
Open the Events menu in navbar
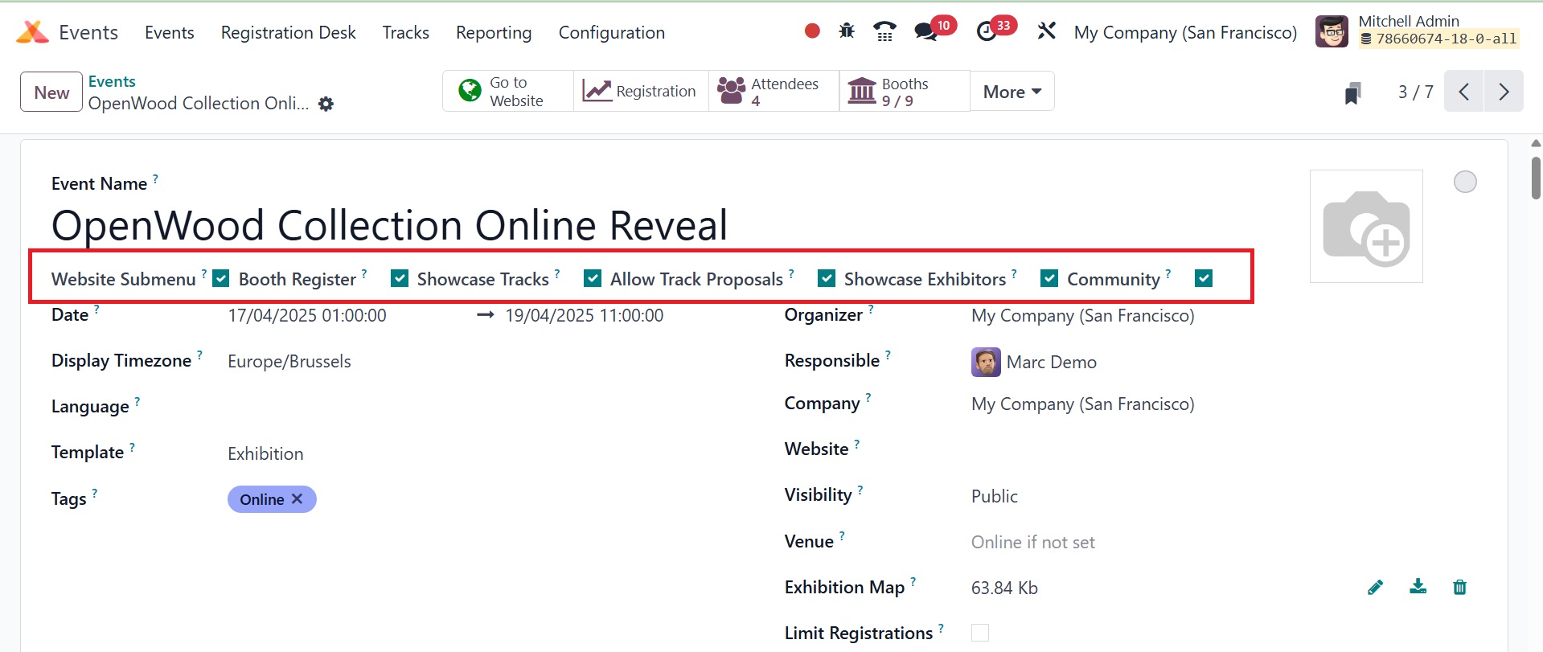tap(170, 32)
